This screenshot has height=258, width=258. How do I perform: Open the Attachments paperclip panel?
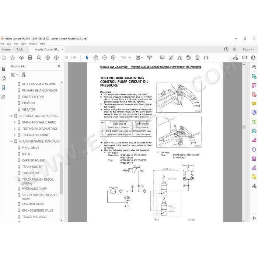click(3, 97)
